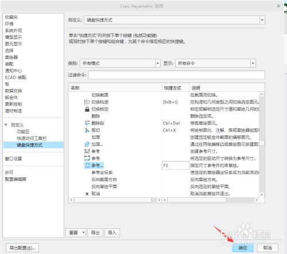Click the 说明 column header
The width and height of the screenshot is (287, 254).
[x=227, y=88]
